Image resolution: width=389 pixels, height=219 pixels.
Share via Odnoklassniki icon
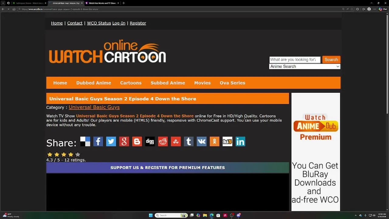click(214, 141)
